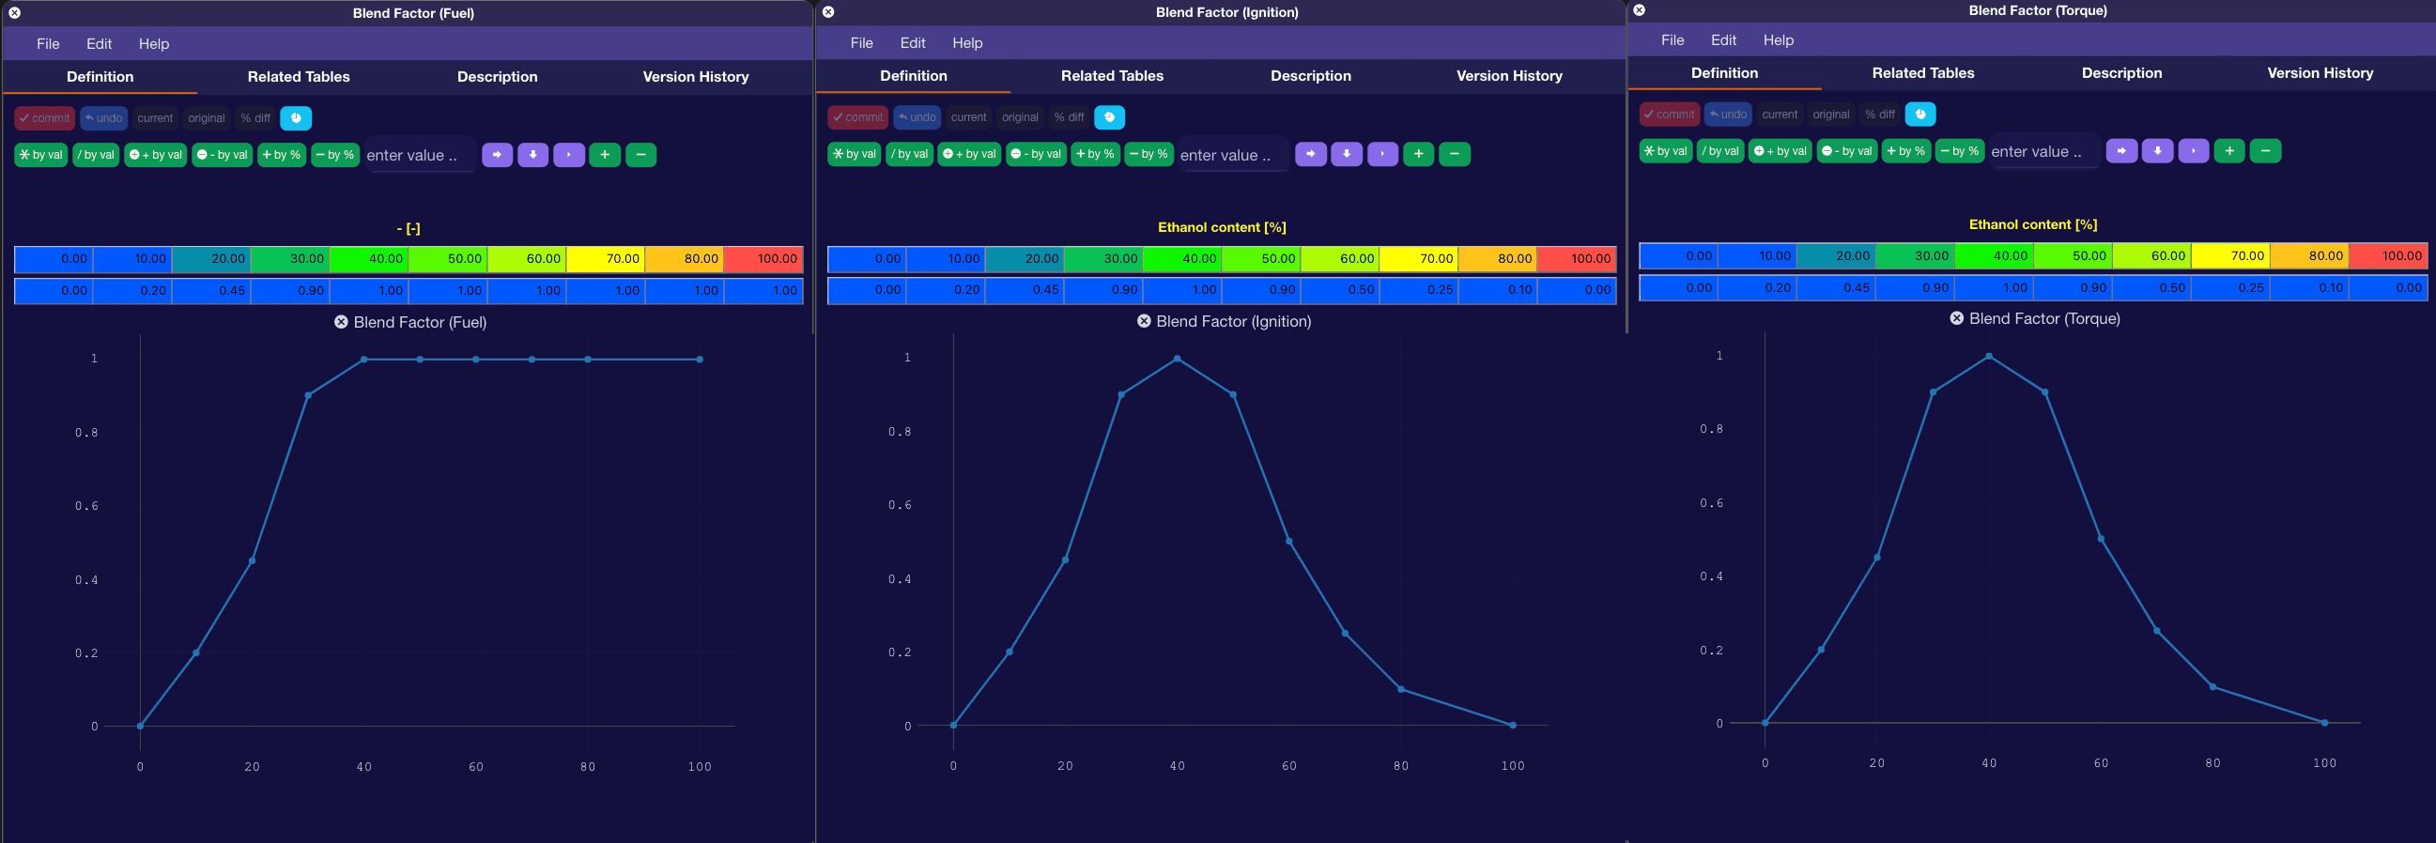Open Related Tables tab in Torque window
This screenshot has height=843, width=2436.
1922,73
